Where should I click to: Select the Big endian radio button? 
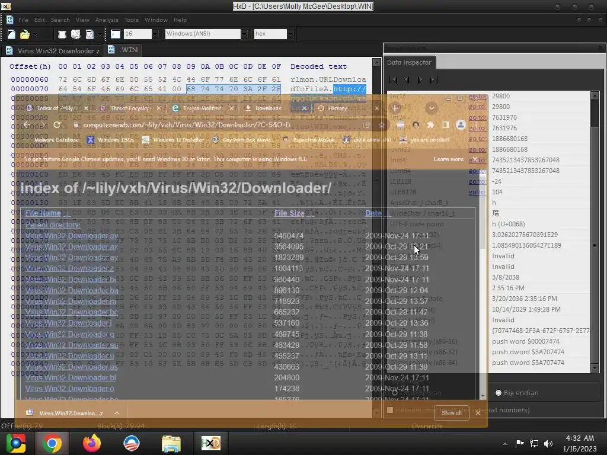(499, 393)
